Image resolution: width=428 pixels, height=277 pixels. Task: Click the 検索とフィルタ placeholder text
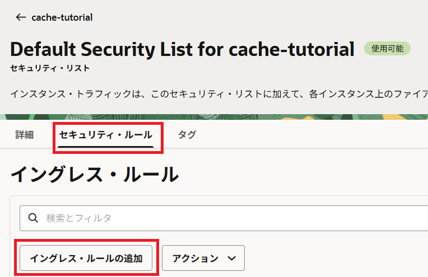point(78,218)
